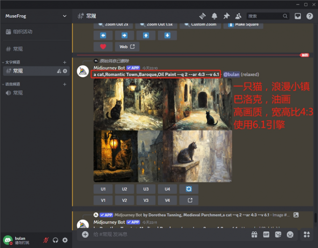Upscale image with U3 button

click(x=146, y=189)
